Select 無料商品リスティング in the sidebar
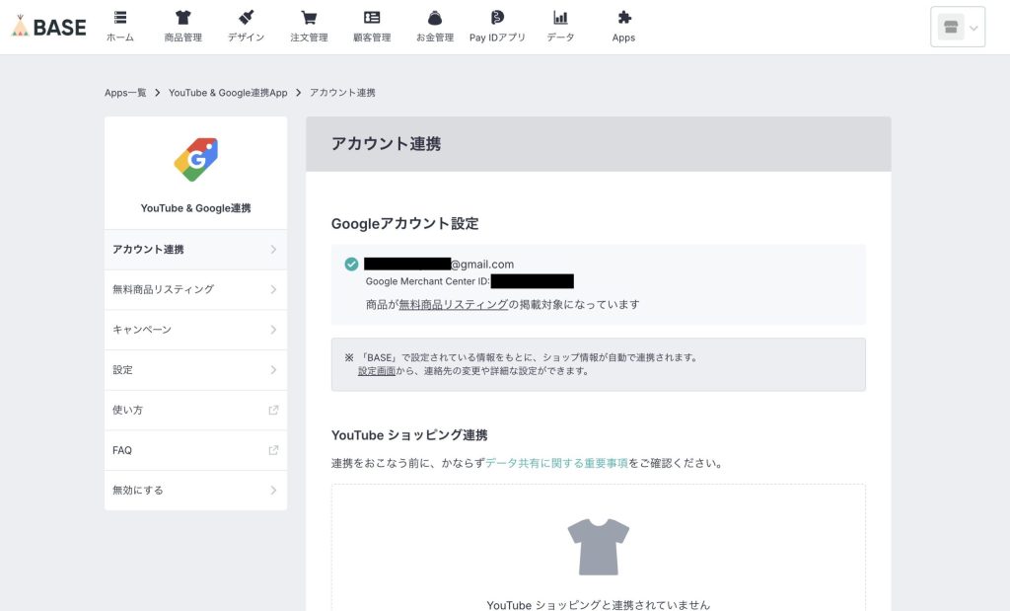1010x611 pixels. [x=196, y=289]
